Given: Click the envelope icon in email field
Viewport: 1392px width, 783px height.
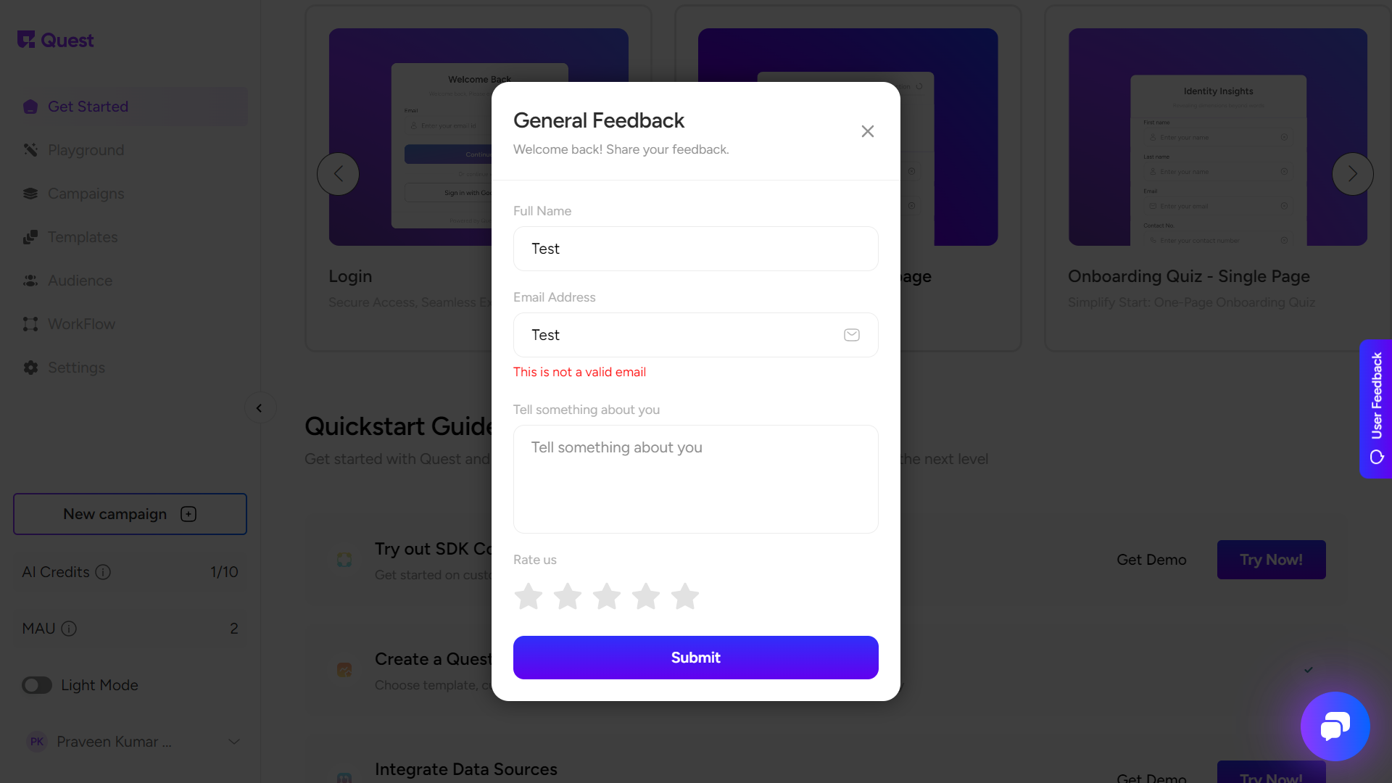Looking at the screenshot, I should [x=852, y=335].
